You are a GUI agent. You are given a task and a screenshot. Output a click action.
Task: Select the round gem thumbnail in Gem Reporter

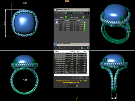(57, 22)
